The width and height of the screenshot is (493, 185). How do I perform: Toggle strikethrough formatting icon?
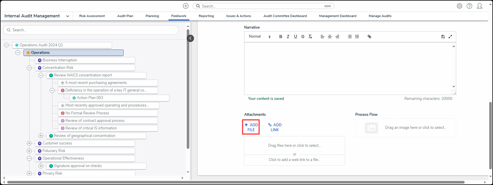[x=303, y=37]
